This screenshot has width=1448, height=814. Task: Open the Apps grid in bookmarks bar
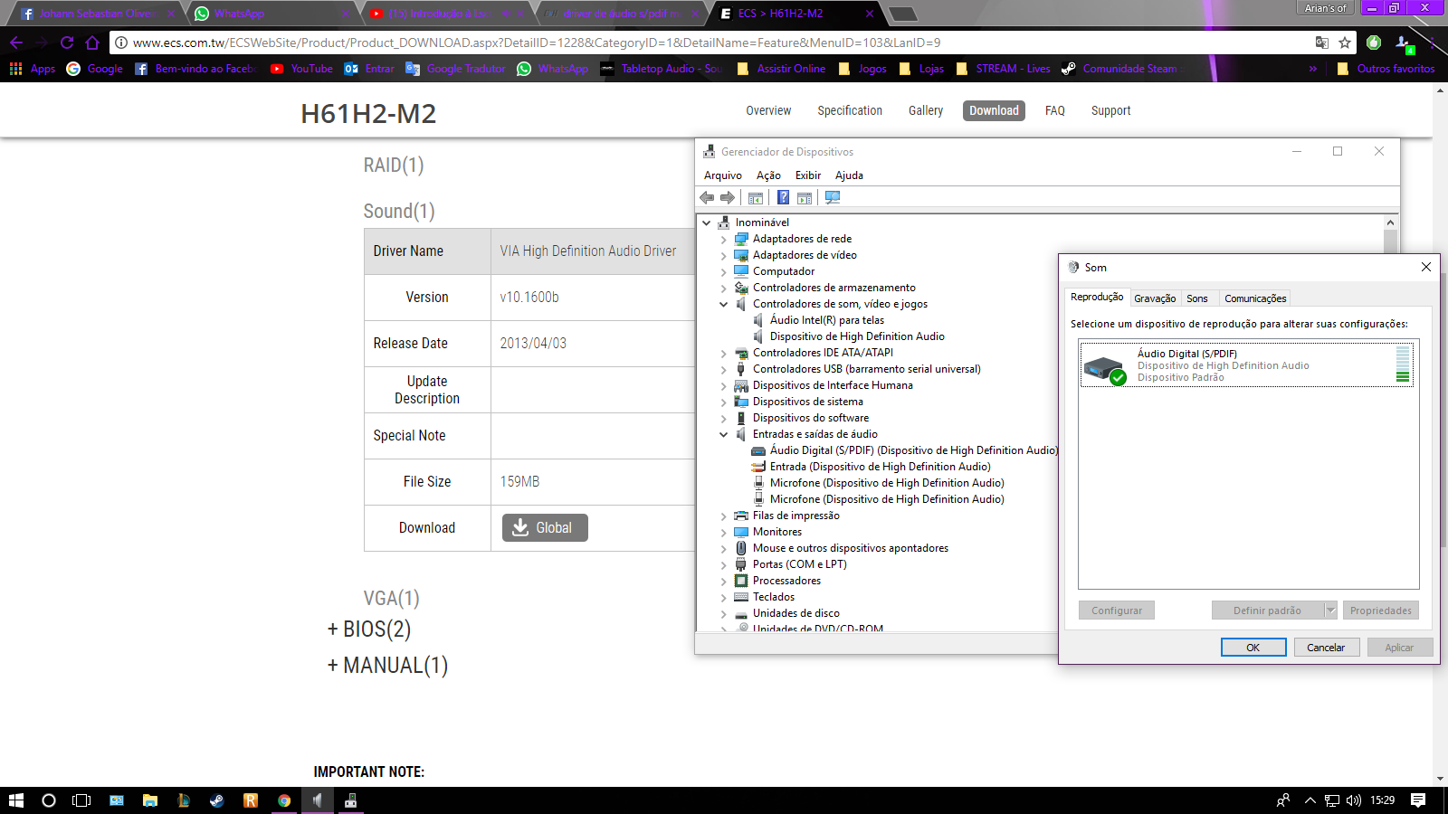click(x=15, y=69)
